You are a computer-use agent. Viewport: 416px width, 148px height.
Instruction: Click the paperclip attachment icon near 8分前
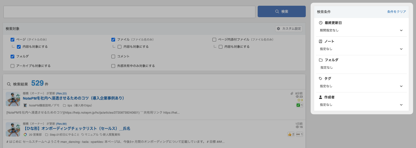292,93
